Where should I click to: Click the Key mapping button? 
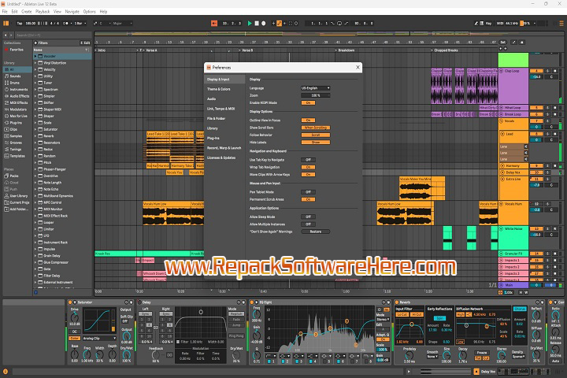(488, 23)
